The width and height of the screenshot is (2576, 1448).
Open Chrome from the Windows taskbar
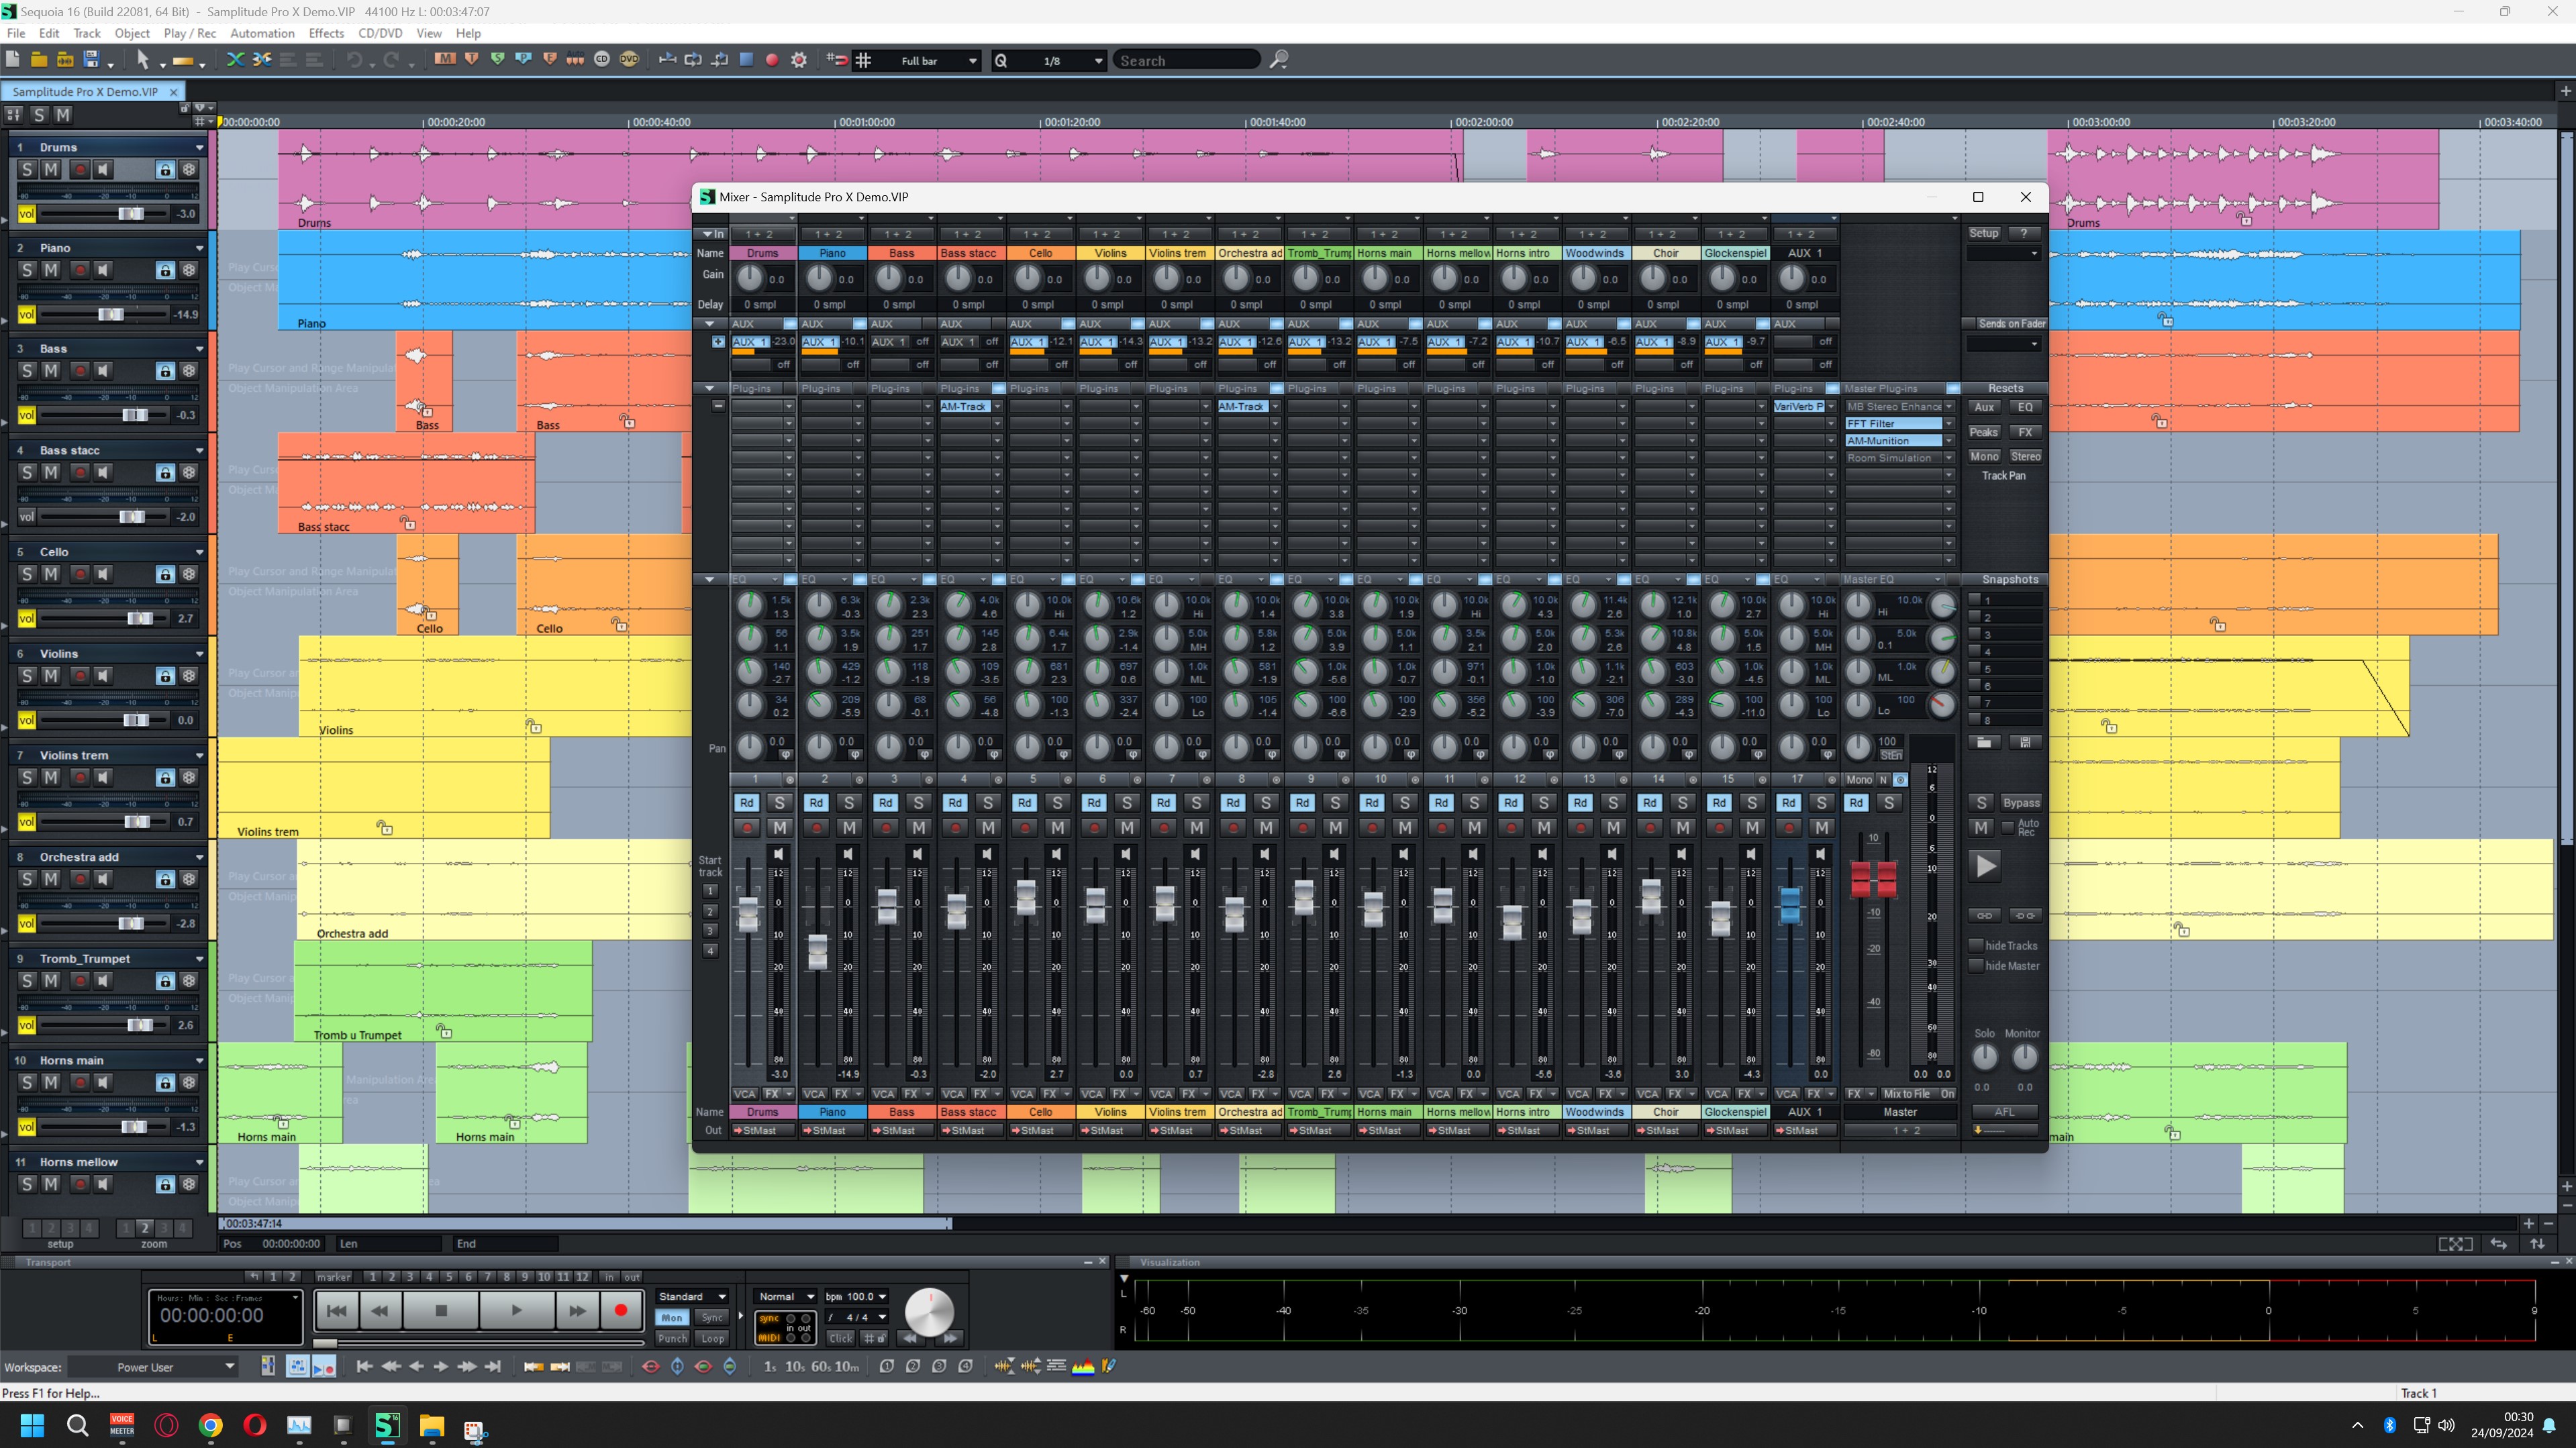click(x=211, y=1425)
